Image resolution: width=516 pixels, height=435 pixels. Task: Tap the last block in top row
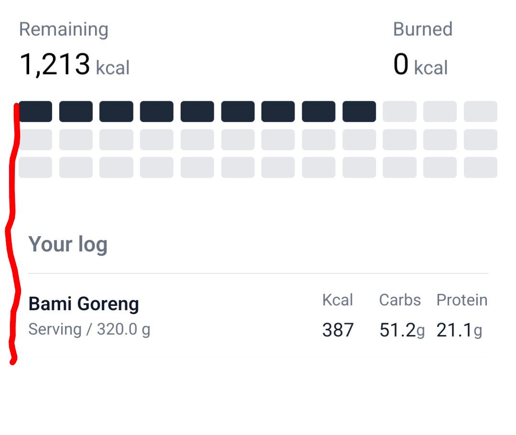pyautogui.click(x=481, y=111)
